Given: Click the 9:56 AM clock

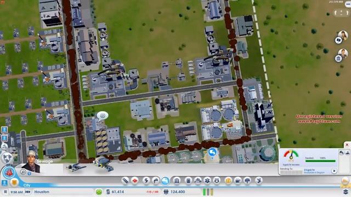Looking at the screenshot, I should click(x=16, y=192).
